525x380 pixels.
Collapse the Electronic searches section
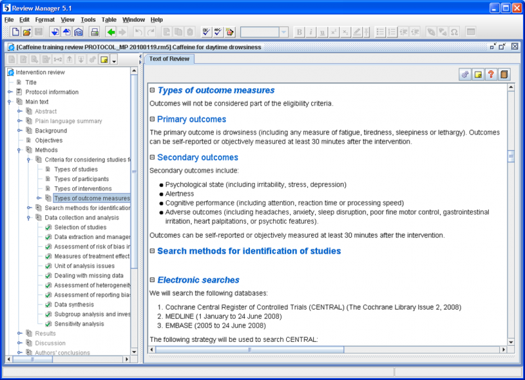click(152, 280)
